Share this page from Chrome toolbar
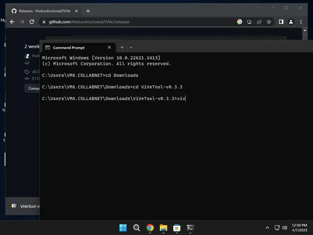 [259, 22]
